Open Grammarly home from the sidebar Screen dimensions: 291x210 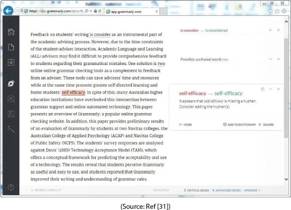coord(11,32)
